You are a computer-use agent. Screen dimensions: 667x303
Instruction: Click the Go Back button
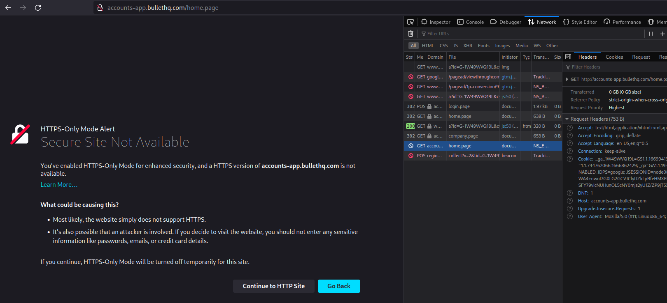pos(339,286)
